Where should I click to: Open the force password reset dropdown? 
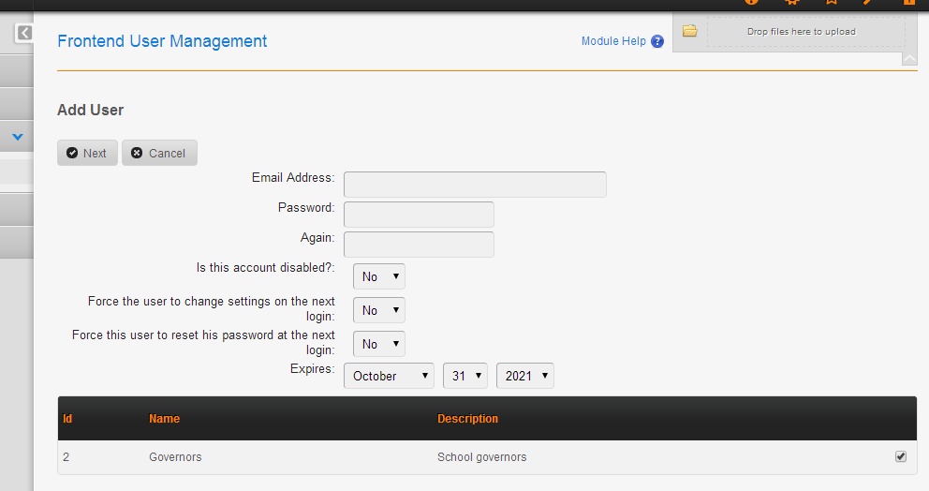(x=379, y=344)
